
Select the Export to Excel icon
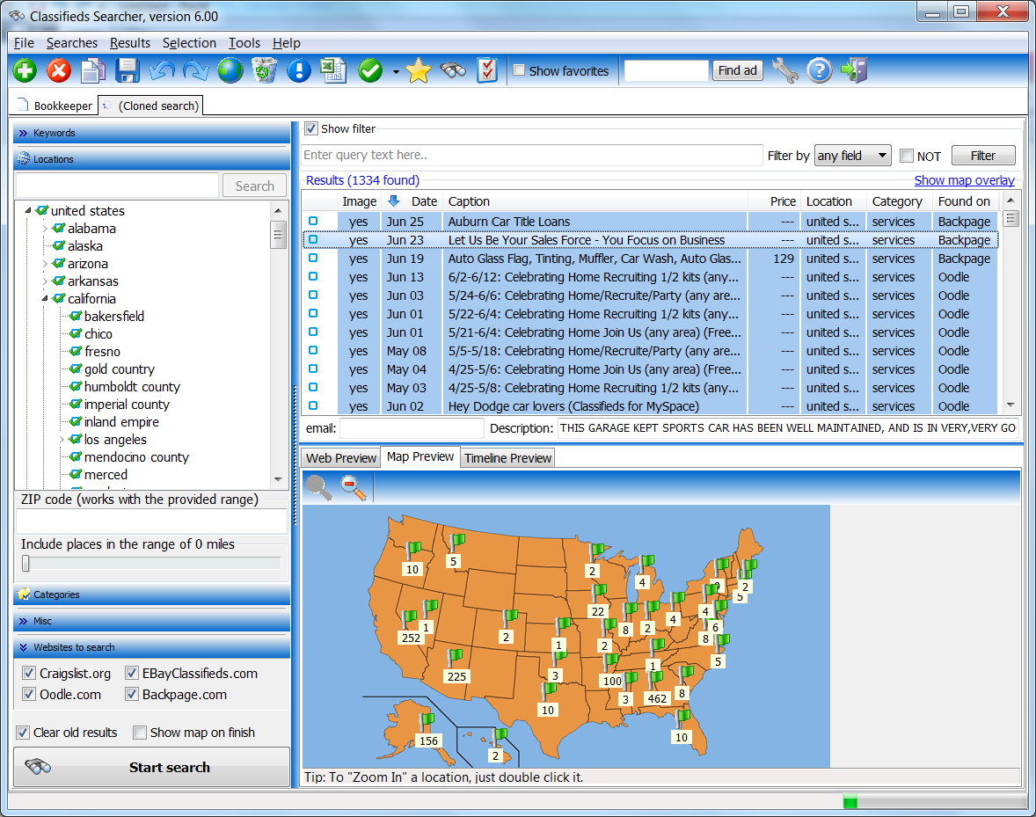click(335, 70)
